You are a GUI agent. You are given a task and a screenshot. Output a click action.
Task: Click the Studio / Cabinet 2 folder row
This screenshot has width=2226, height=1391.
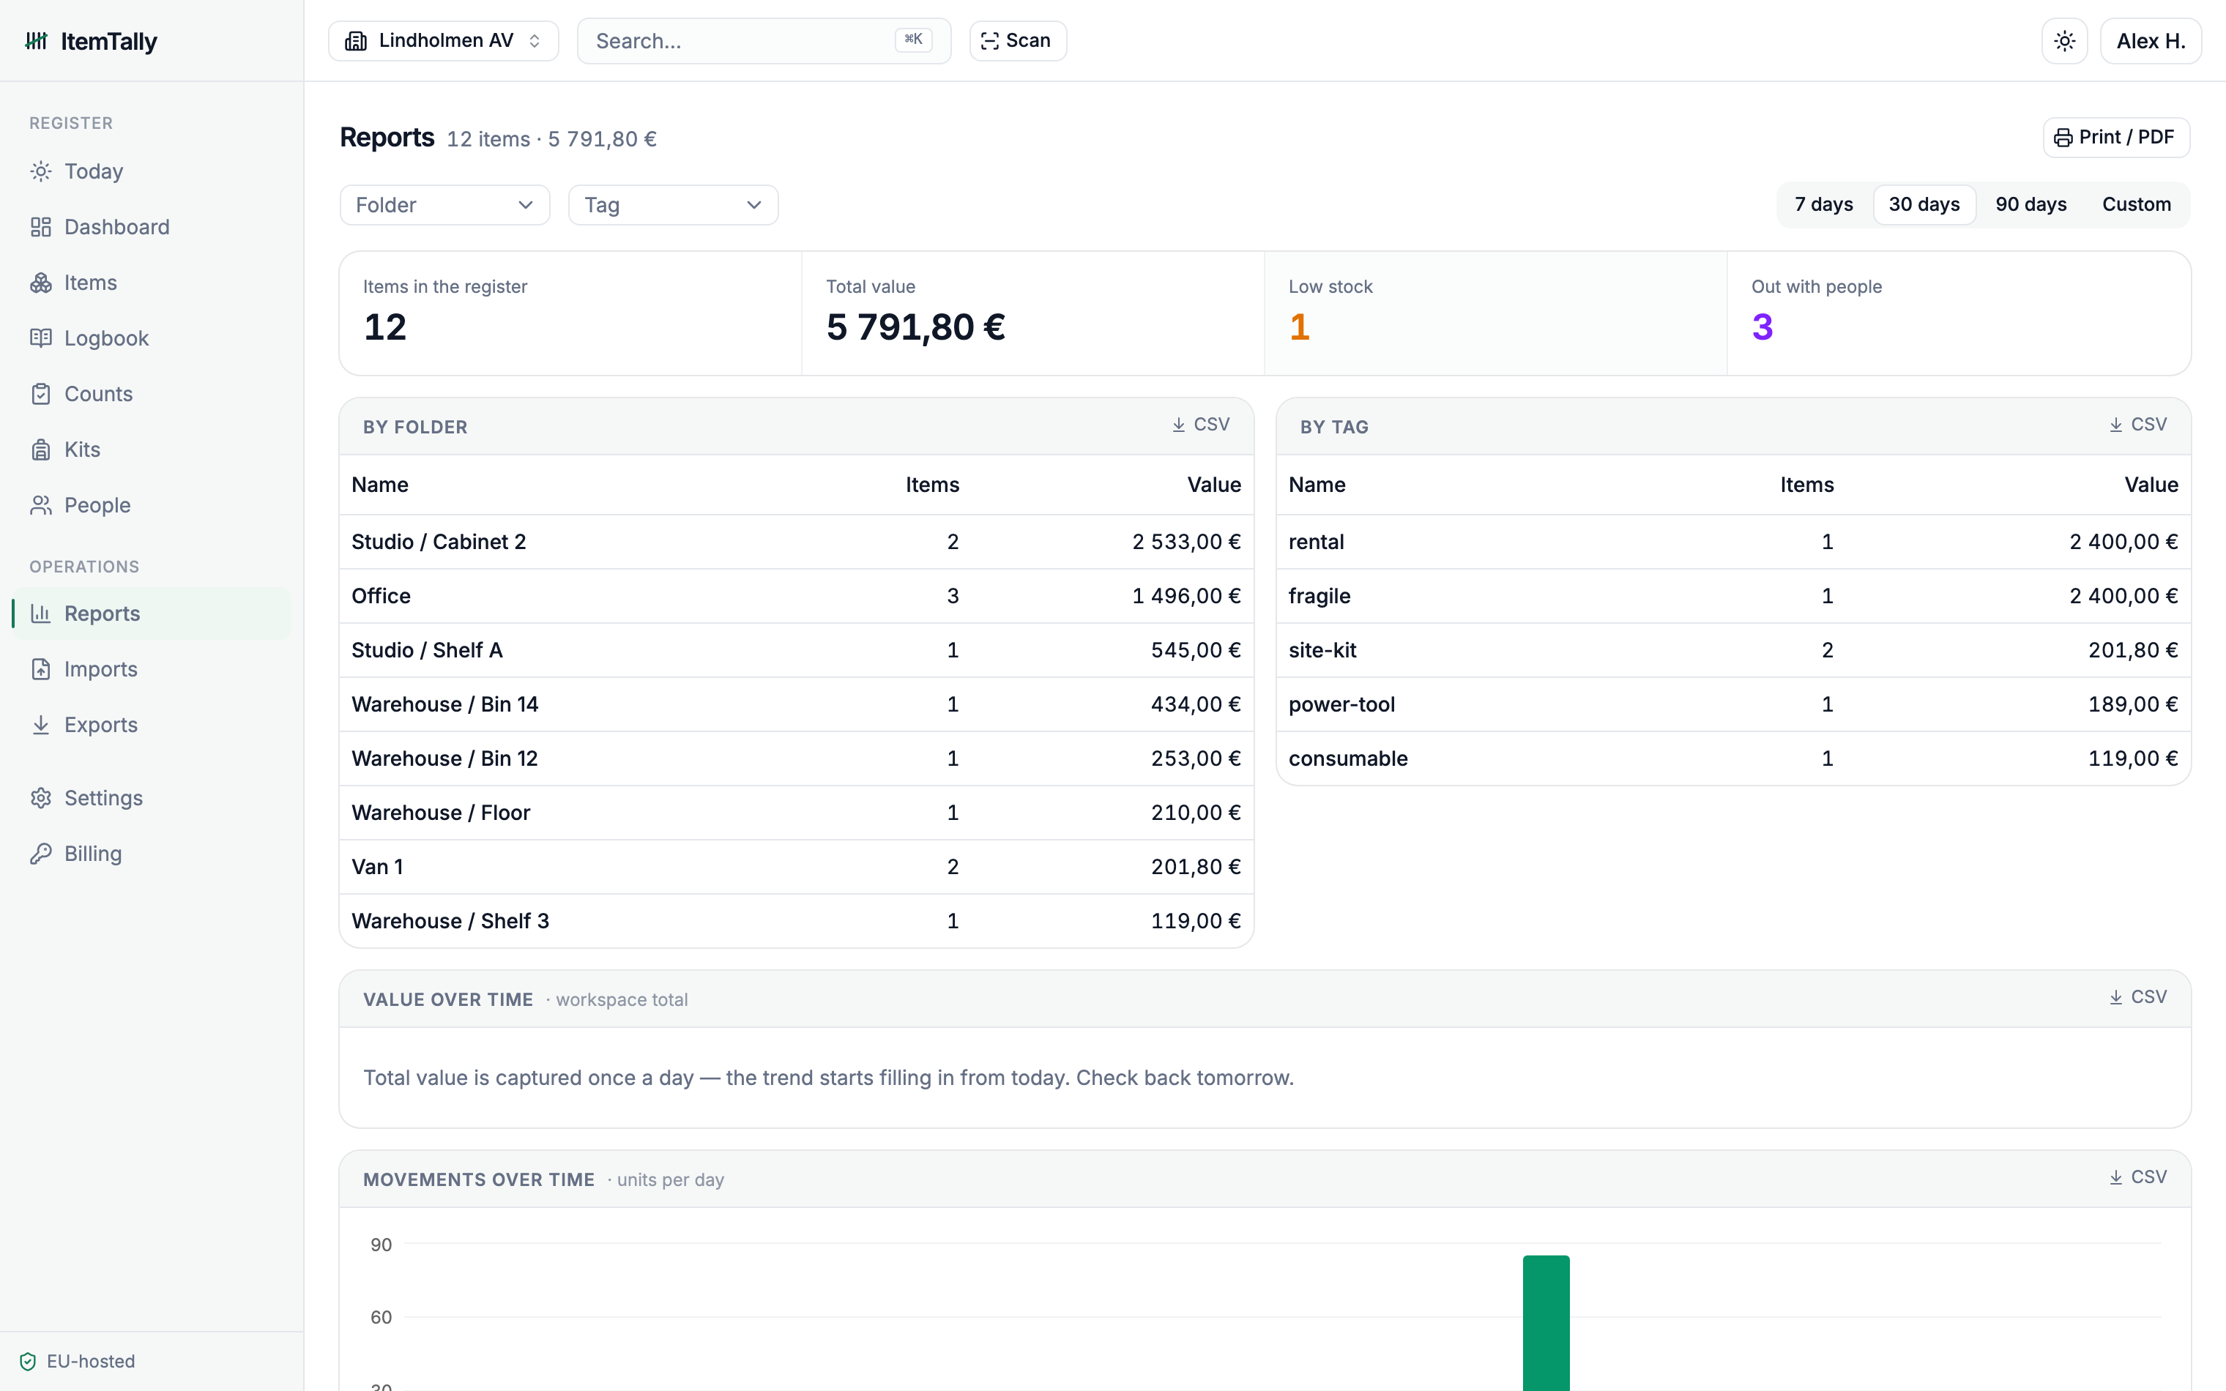coord(797,542)
